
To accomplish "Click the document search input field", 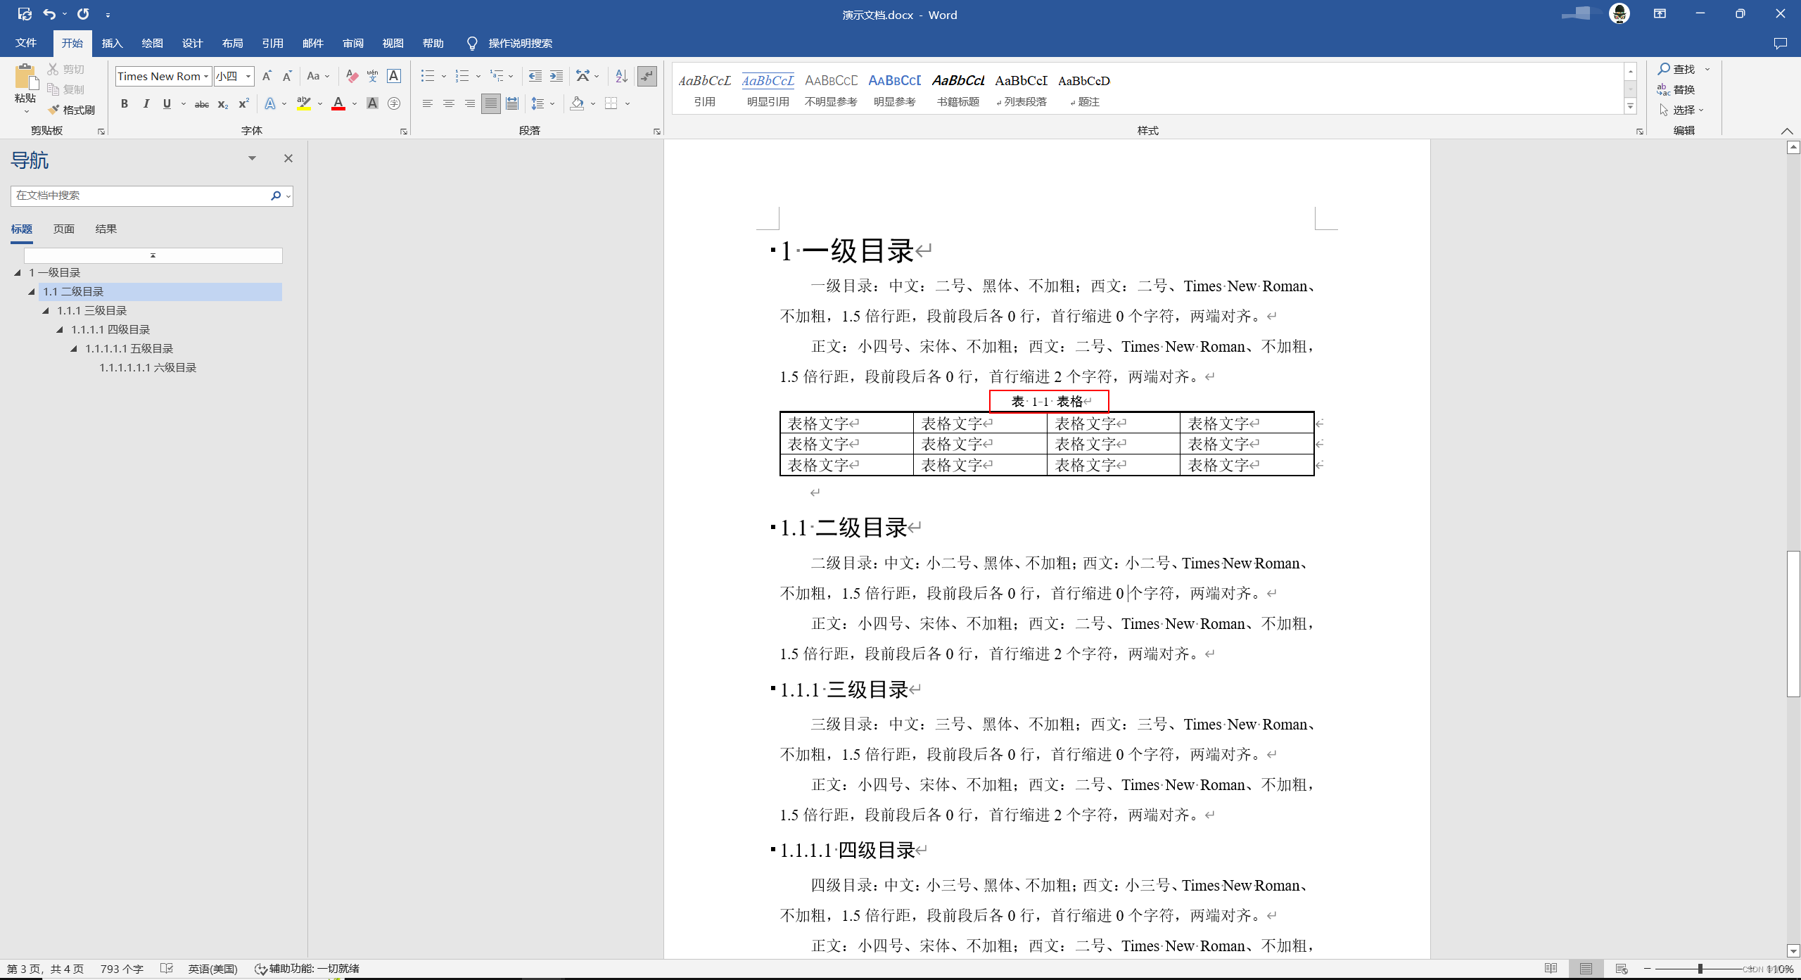I will [x=139, y=196].
